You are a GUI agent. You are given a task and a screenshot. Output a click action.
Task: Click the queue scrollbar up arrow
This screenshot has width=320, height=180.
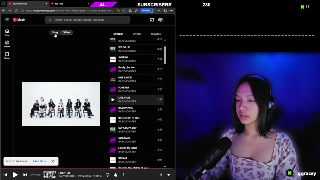165,40
